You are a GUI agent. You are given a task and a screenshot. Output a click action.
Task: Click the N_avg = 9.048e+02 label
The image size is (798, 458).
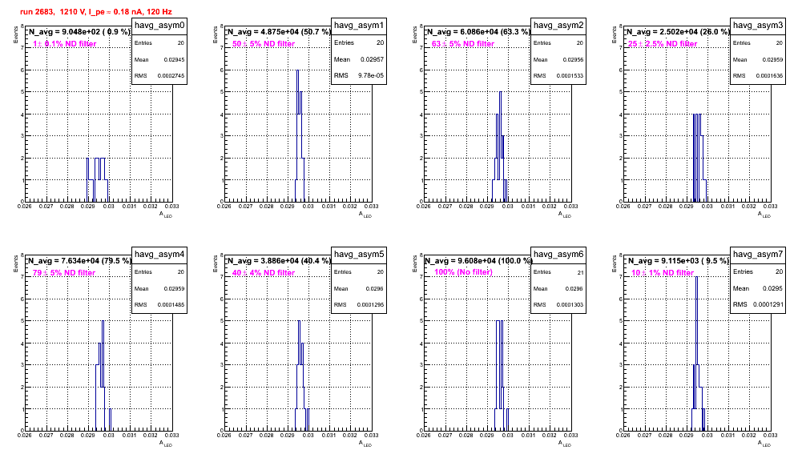[x=79, y=31]
